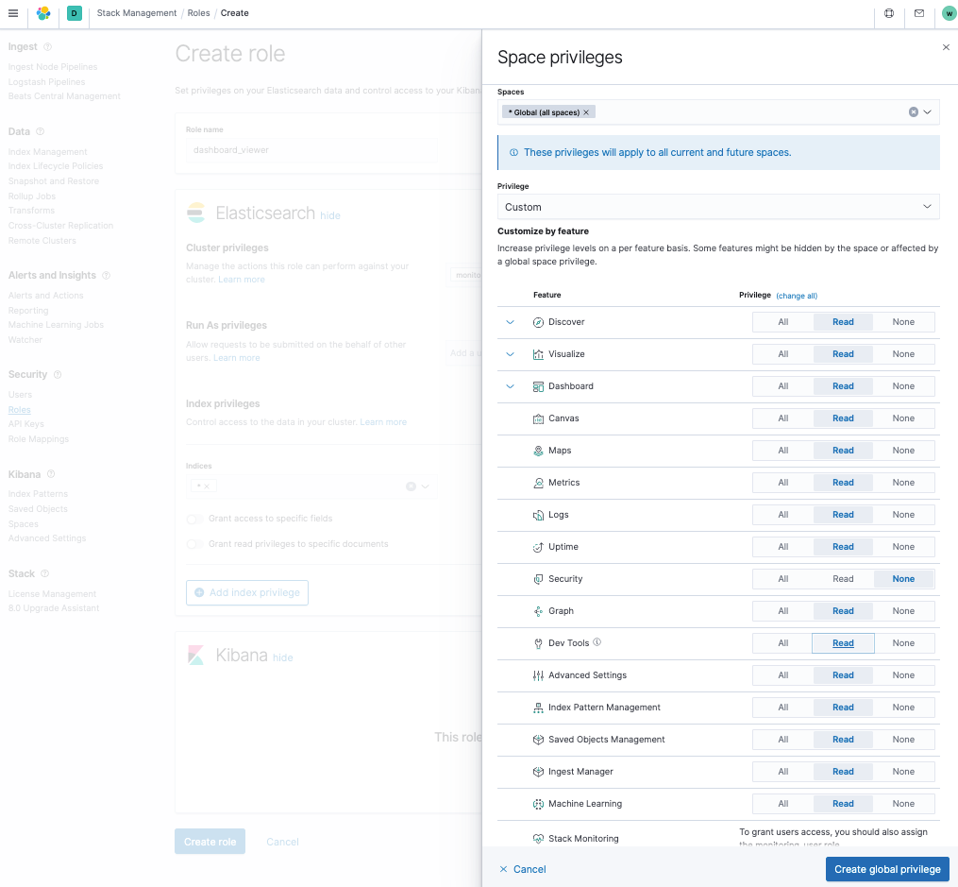
Task: Click Add index privilege button
Action: pos(247,593)
